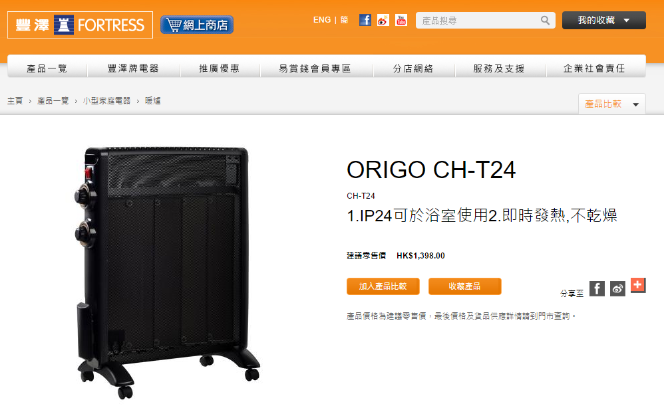The width and height of the screenshot is (664, 414).
Task: Expand the 我的收藏 dropdown
Action: 604,21
